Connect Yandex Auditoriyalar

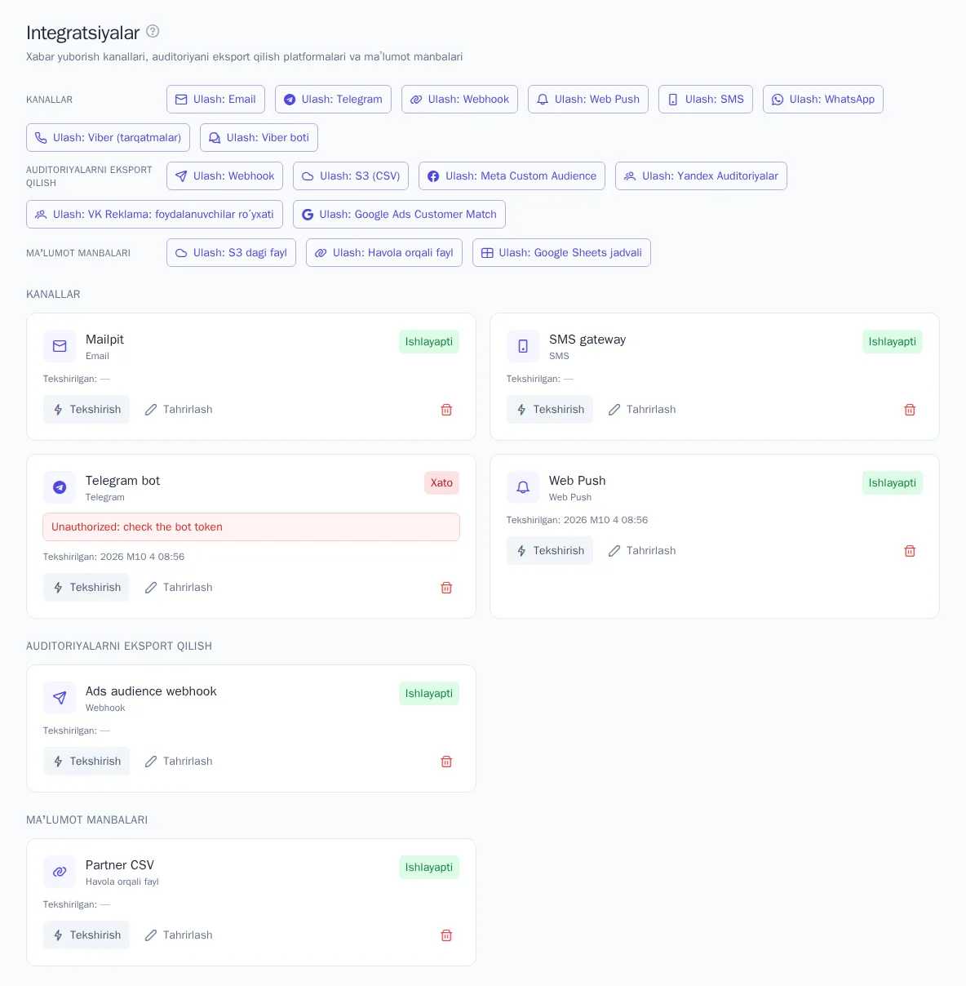coord(701,176)
